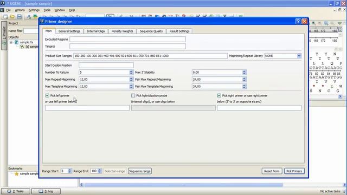The width and height of the screenshot is (347, 195).
Task: Click the sequence object icon under sample.fa
Action: [22, 47]
